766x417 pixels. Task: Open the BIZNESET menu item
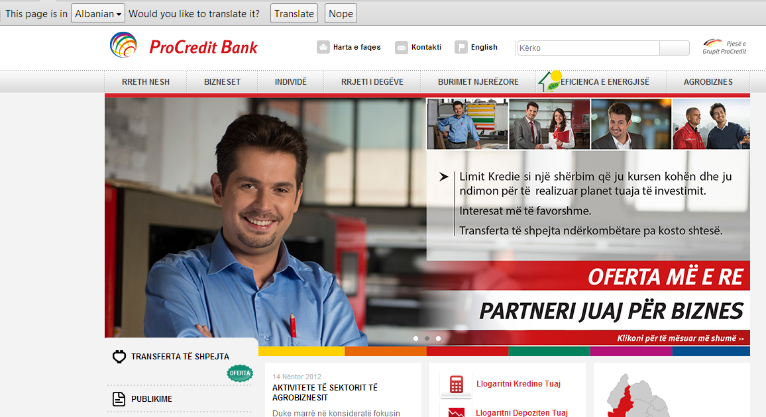coord(223,82)
